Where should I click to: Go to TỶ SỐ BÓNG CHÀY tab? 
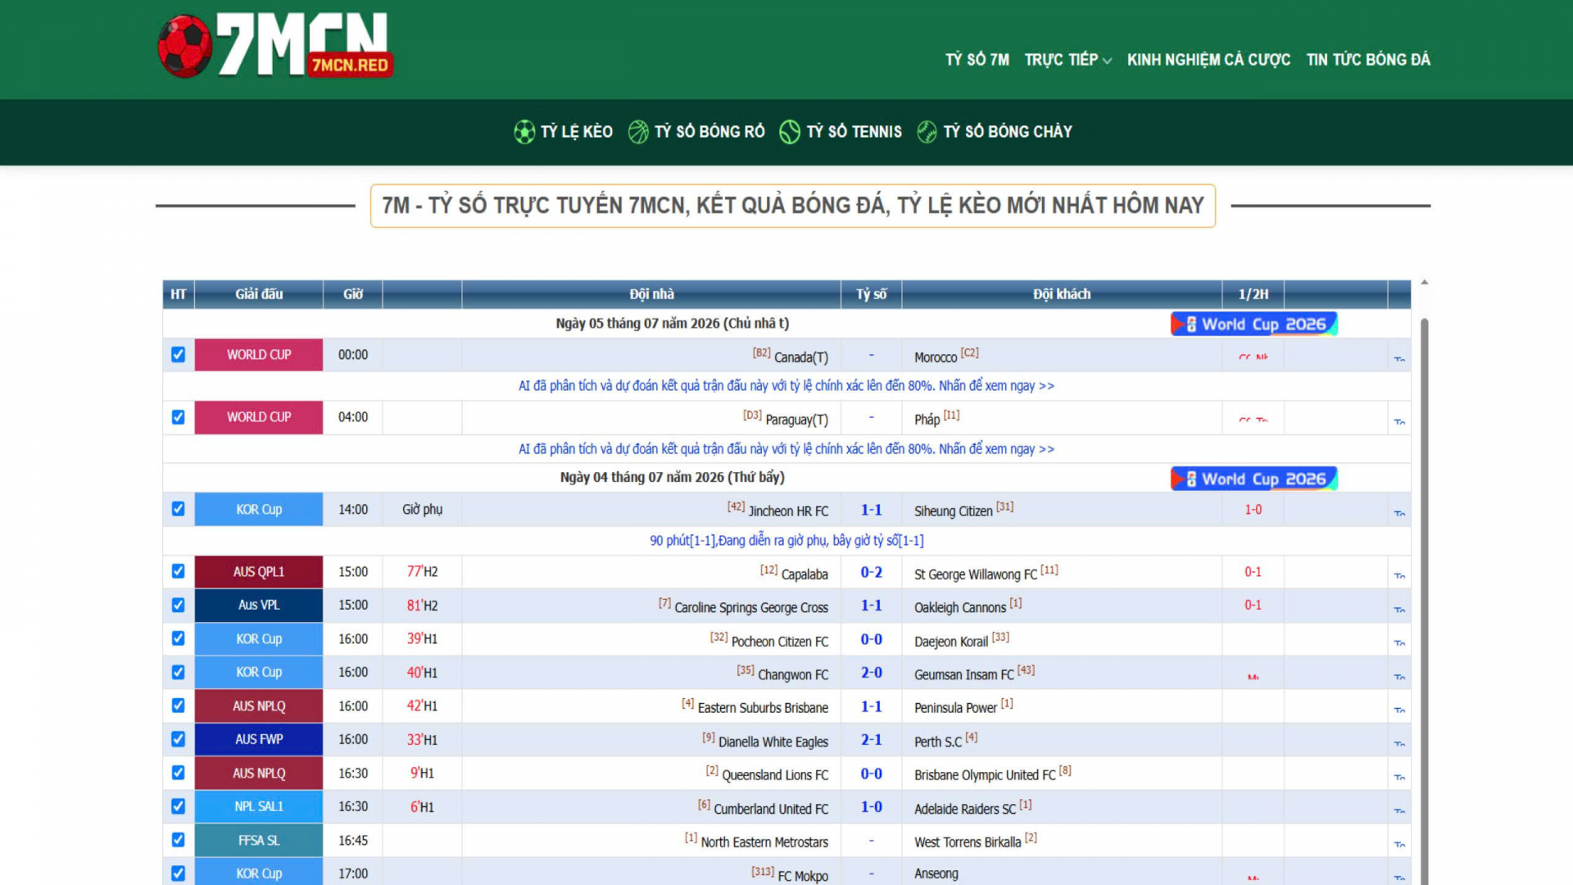tap(1008, 132)
